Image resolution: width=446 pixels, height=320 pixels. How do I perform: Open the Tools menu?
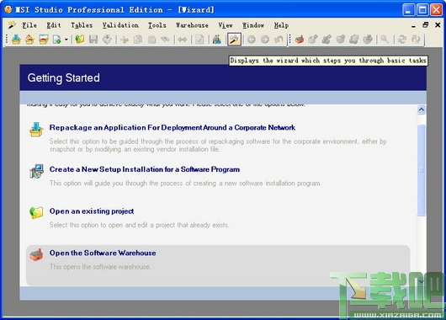pyautogui.click(x=157, y=25)
